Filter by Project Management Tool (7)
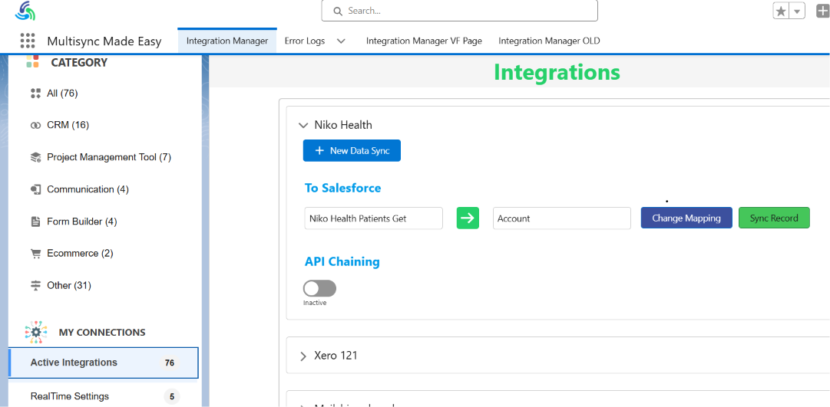The height and width of the screenshot is (407, 830). pos(109,157)
